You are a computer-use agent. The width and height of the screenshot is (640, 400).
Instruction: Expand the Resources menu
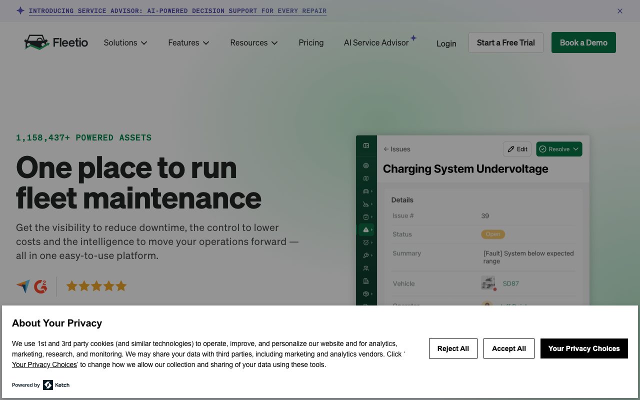pos(253,42)
